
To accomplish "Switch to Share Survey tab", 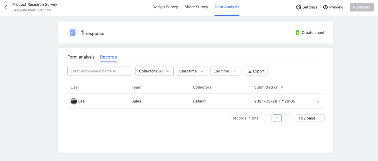I will 196,7.
